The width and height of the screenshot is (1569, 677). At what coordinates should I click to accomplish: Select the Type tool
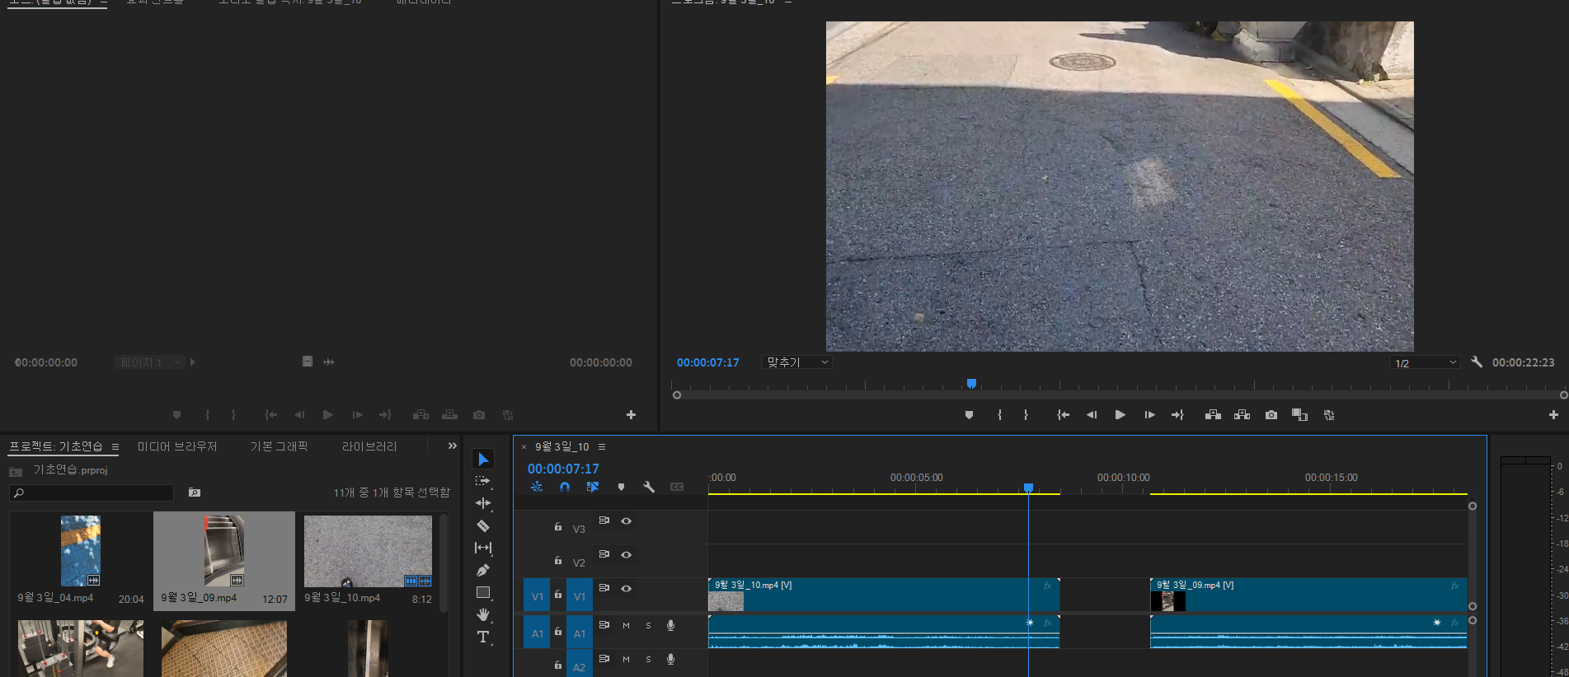483,637
